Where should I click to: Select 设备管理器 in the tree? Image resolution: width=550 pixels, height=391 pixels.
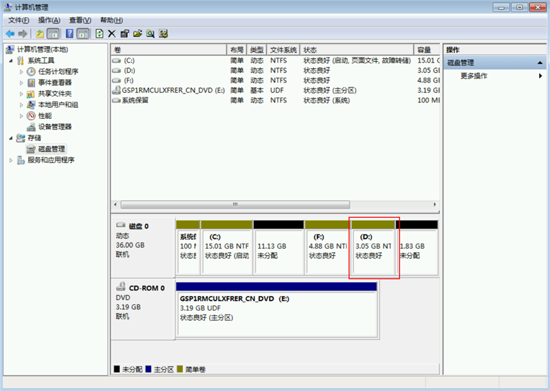pyautogui.click(x=54, y=126)
